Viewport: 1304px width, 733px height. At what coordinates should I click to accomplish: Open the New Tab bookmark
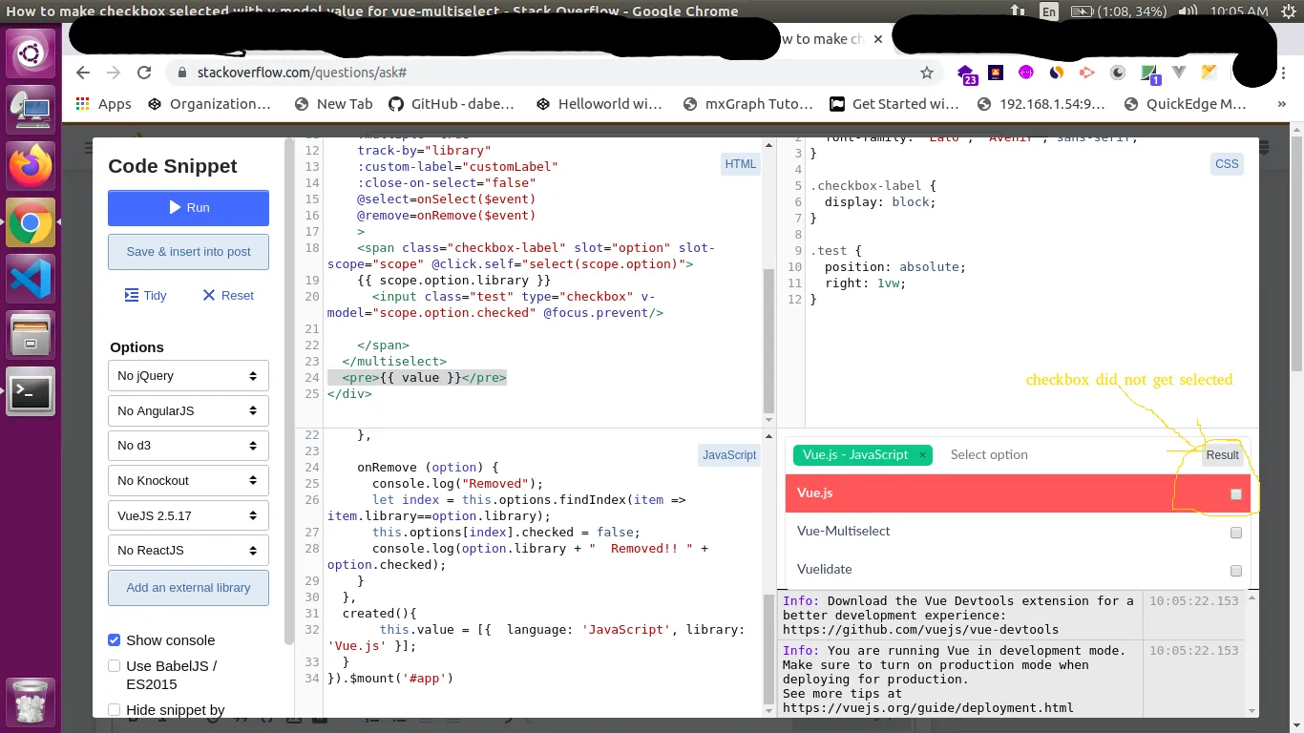(333, 104)
